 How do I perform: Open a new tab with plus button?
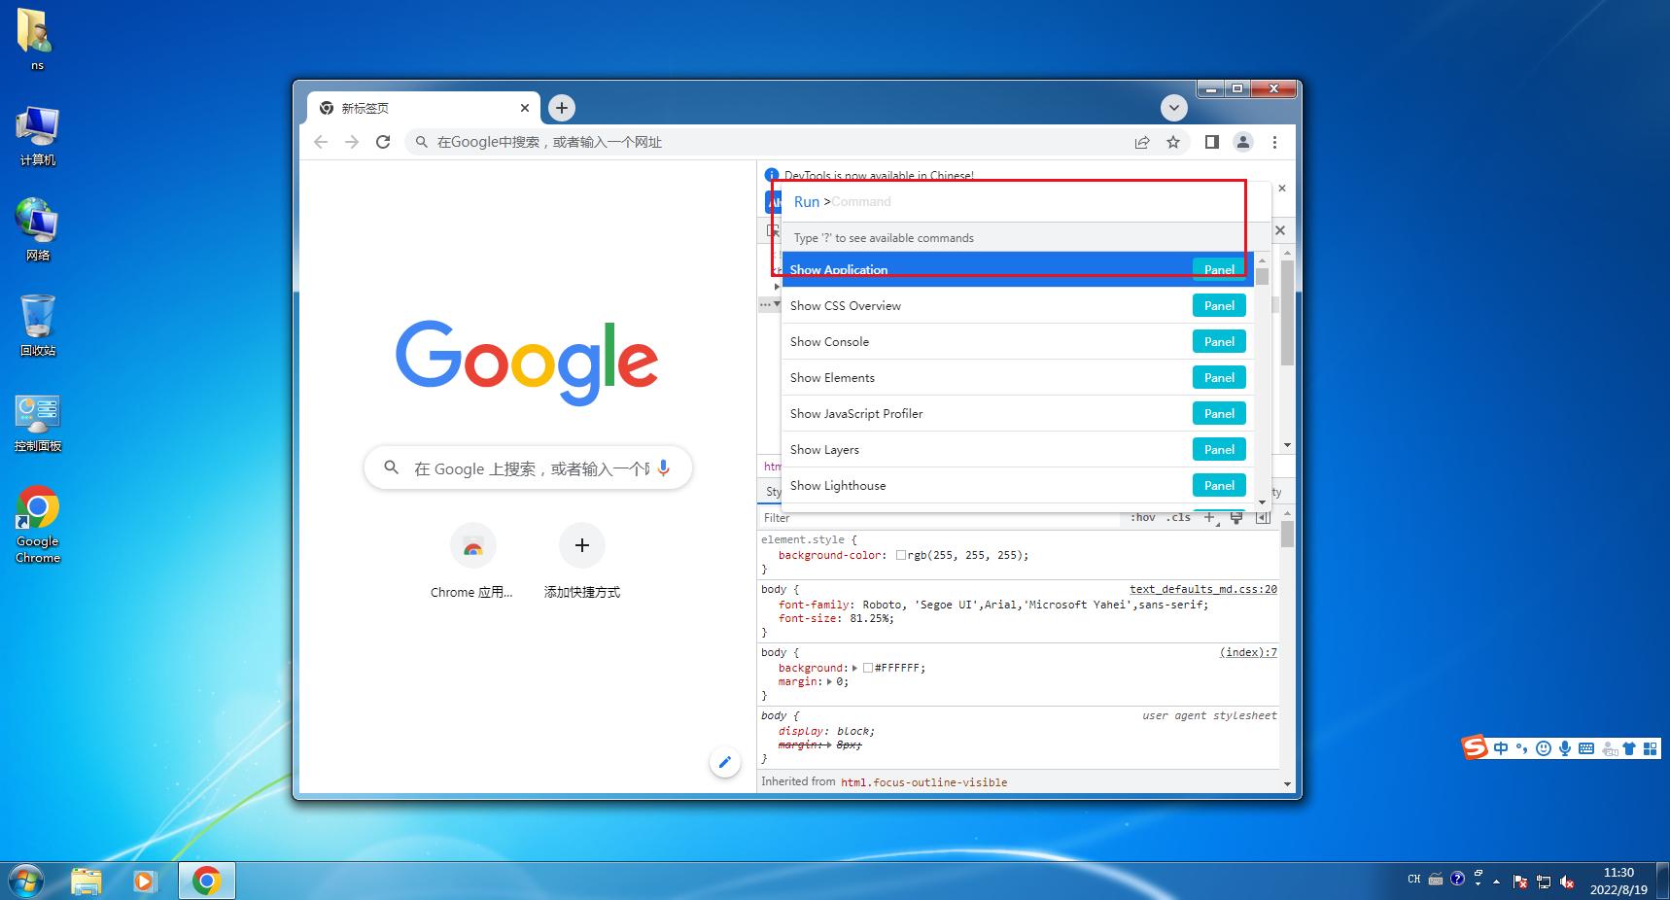562,108
